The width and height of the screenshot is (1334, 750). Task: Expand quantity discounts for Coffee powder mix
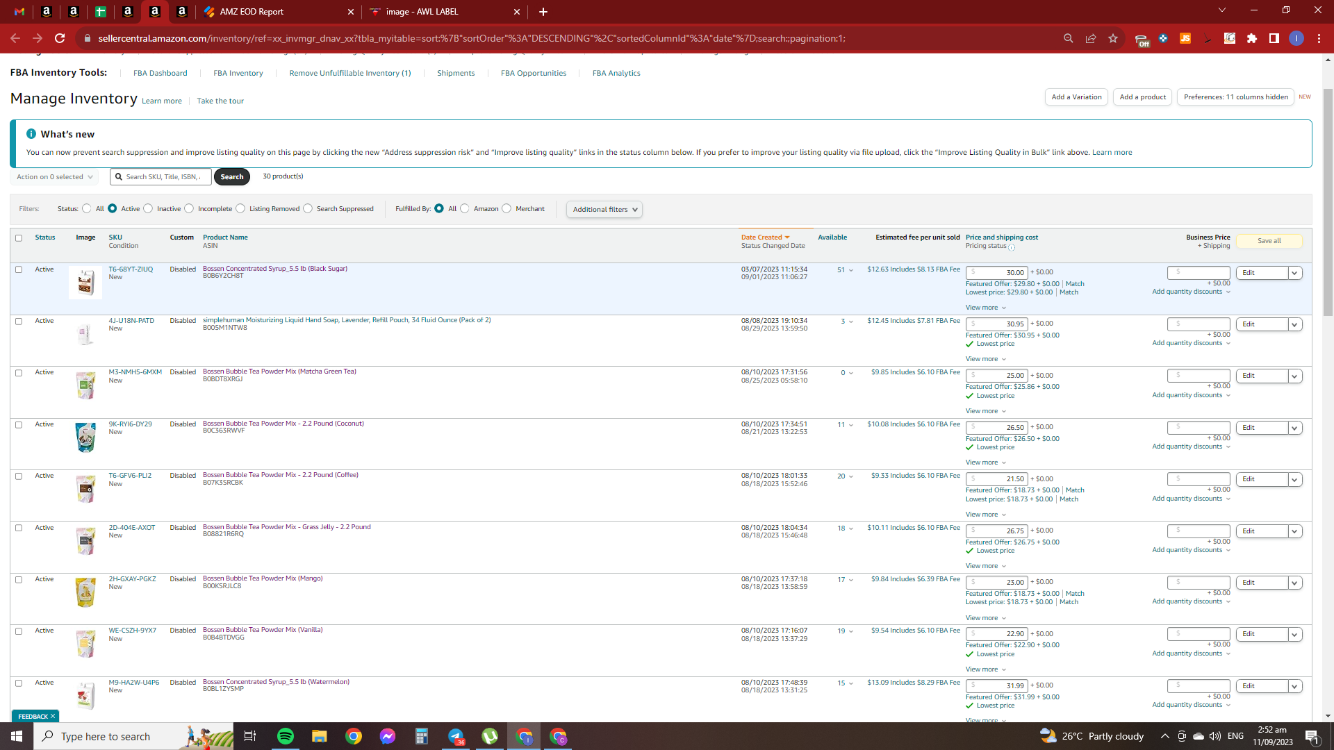(1192, 499)
